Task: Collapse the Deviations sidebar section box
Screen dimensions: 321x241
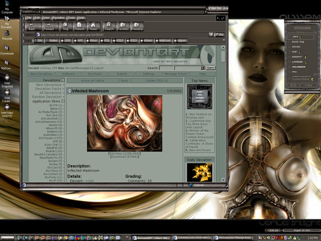Action: [63, 80]
